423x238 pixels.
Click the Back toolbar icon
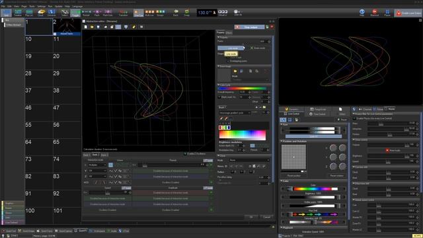[x=176, y=13]
